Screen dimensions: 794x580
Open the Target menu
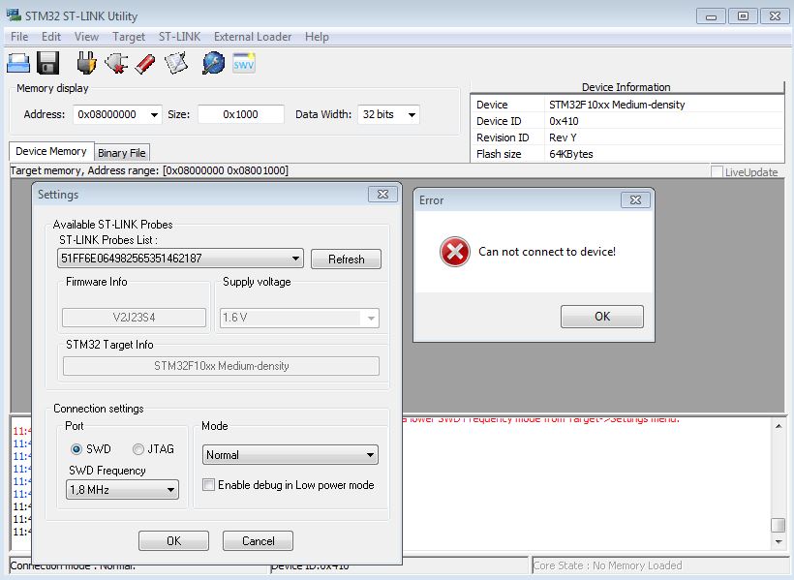(x=129, y=37)
